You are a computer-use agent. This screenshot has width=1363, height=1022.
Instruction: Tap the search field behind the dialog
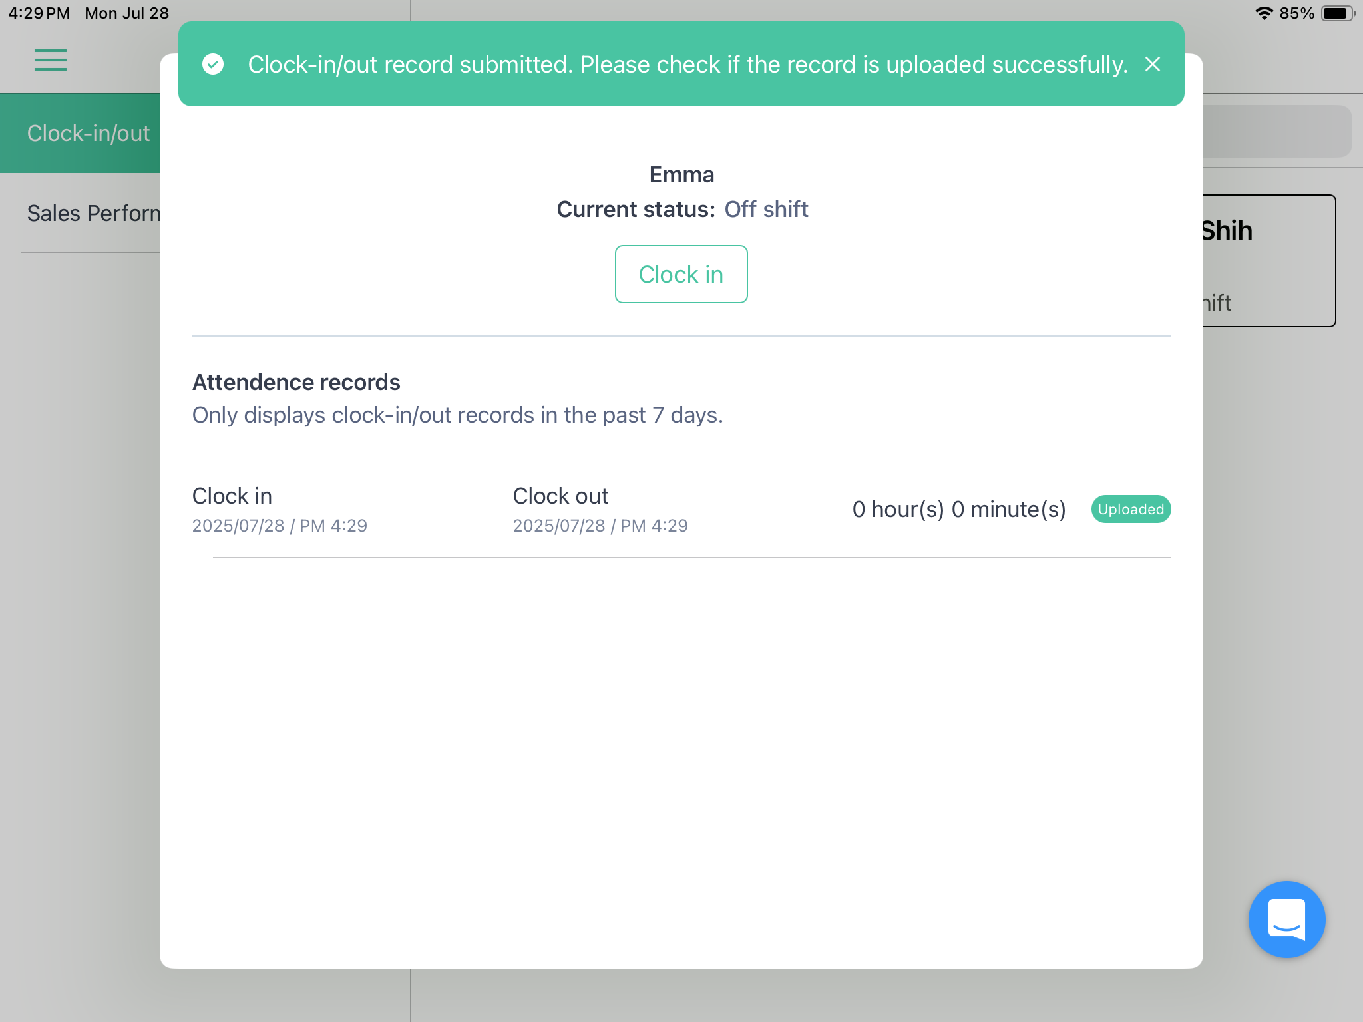pyautogui.click(x=1277, y=131)
